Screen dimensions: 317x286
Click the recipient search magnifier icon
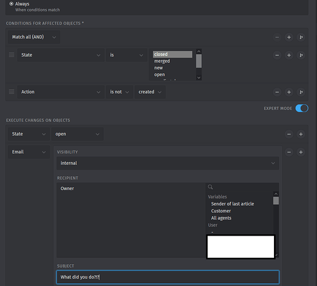click(x=210, y=187)
